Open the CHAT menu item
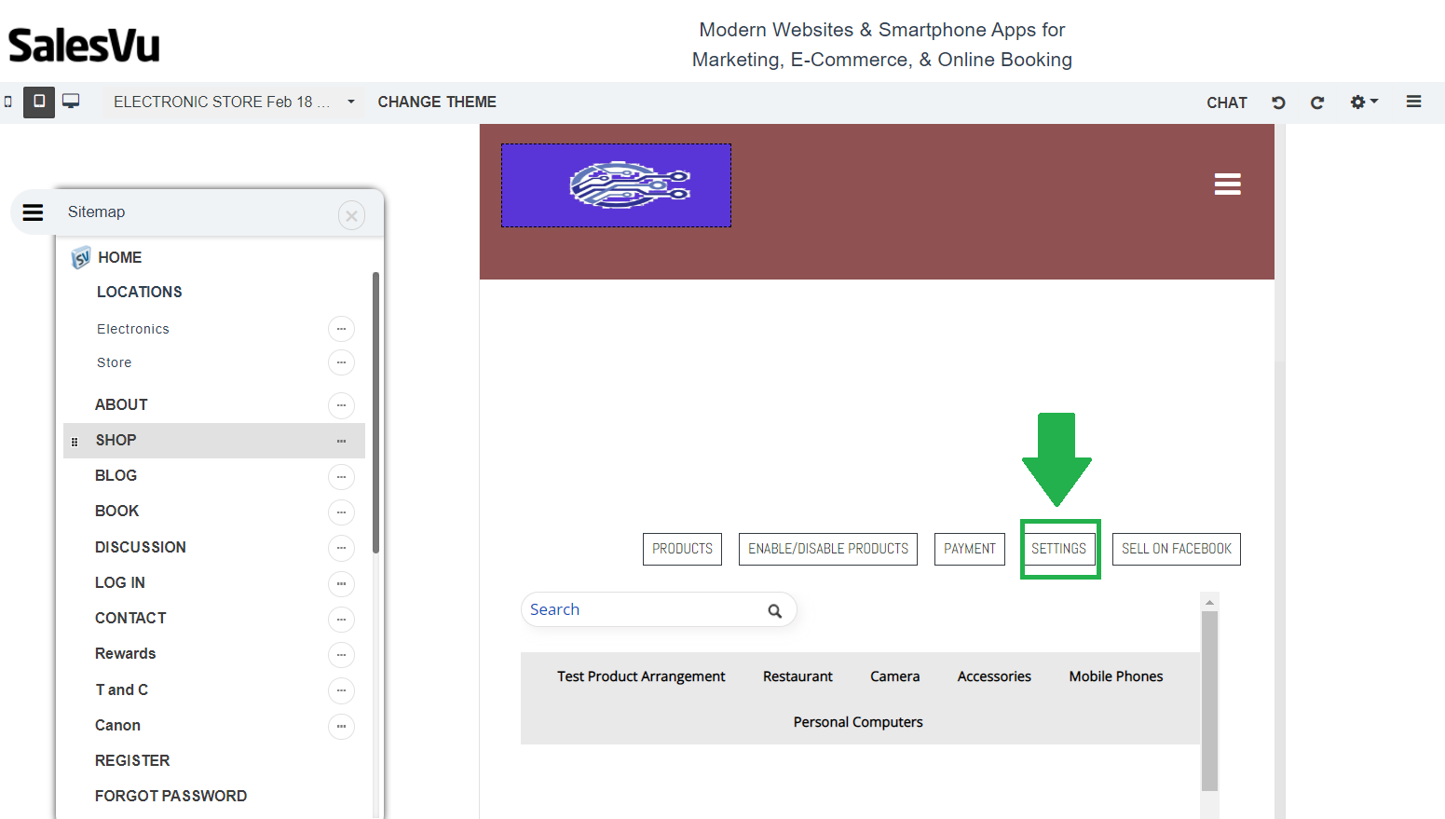1445x819 pixels. [1226, 102]
